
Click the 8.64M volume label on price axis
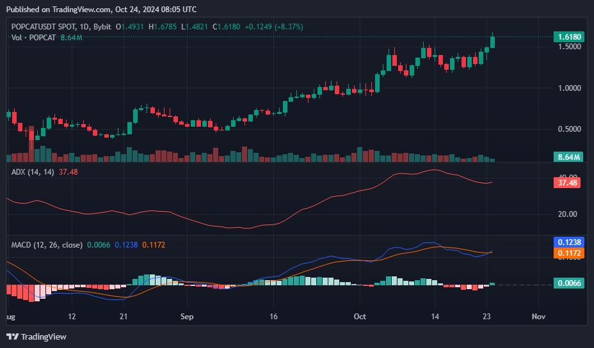click(x=568, y=157)
